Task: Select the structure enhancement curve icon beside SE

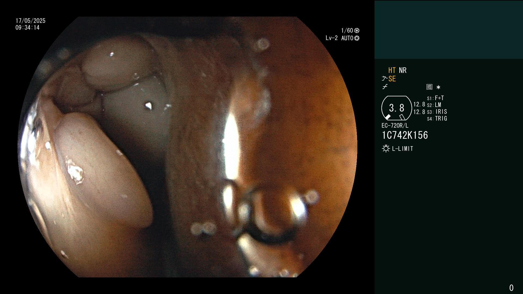Action: click(x=385, y=79)
